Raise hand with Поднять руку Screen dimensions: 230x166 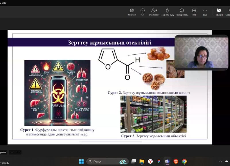(x=167, y=12)
